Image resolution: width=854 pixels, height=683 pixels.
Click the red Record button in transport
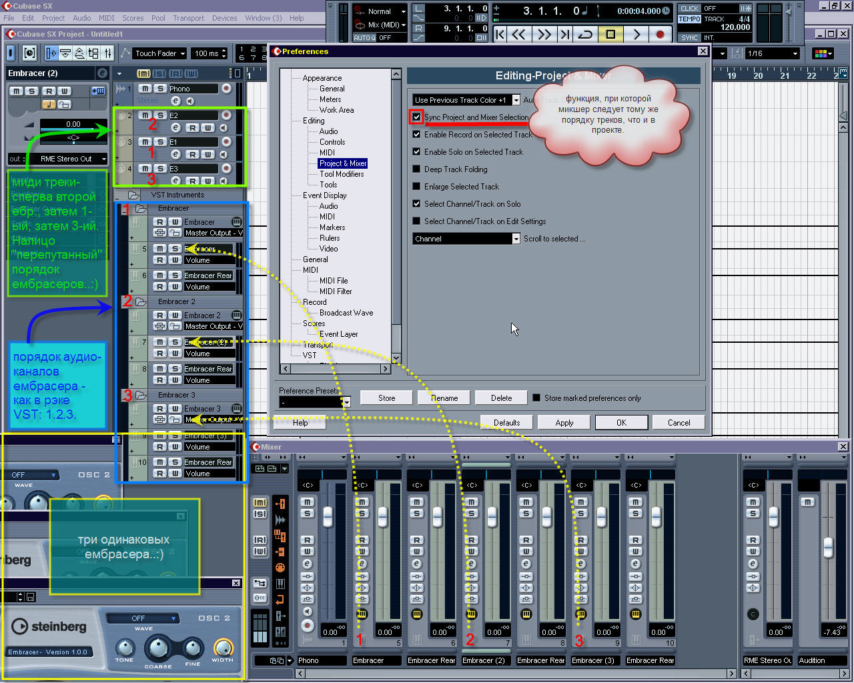tap(660, 35)
